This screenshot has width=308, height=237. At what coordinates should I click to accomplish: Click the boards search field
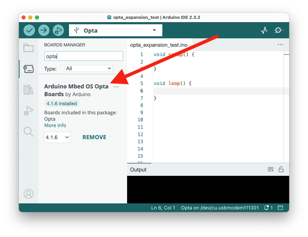pos(84,56)
